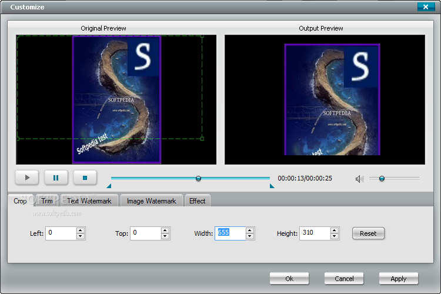Confirm with the Ok button
The width and height of the screenshot is (441, 294).
(289, 279)
